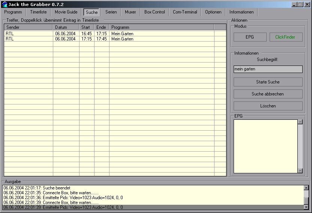Choose EPG search mode
Image resolution: width=312 pixels, height=213 pixels.
click(250, 37)
